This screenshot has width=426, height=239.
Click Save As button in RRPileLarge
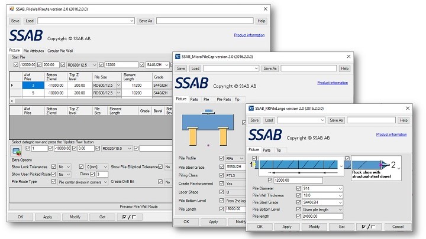click(336, 120)
